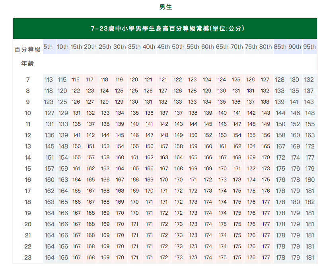This screenshot has width=323, height=266.
Task: Click the 90th percentile header
Action: 295,47
